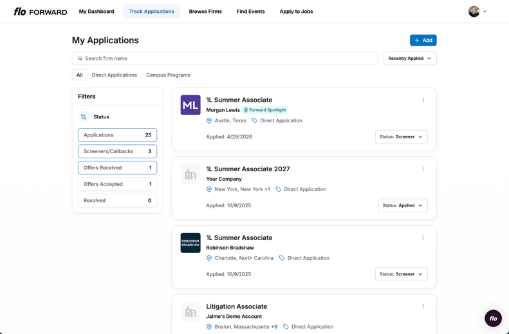This screenshot has height=334, width=509.
Task: Toggle the Offers Received filter
Action: (118, 168)
